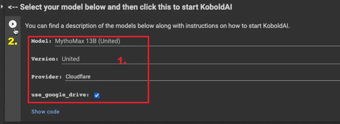Click the "use_google_drive:" label text
The image size is (340, 124).
(x=60, y=95)
